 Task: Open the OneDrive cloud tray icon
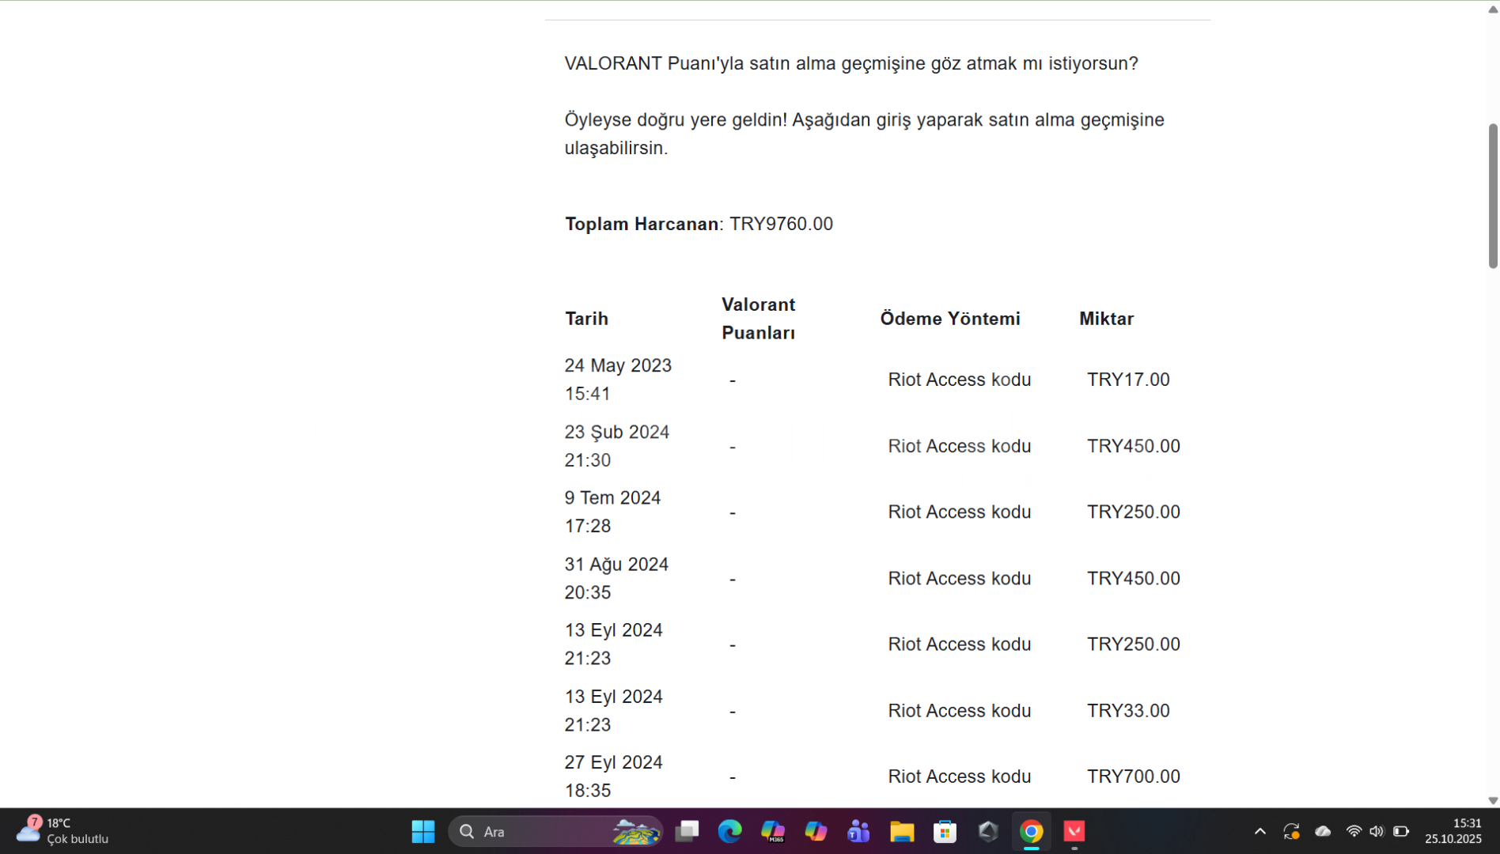click(1323, 831)
